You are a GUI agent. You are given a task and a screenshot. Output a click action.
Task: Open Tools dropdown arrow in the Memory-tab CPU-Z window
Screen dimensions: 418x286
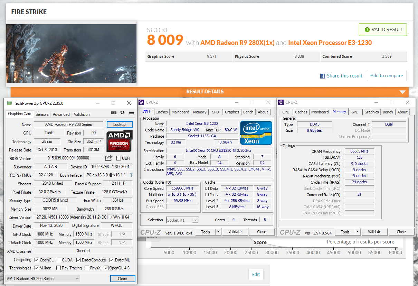click(x=358, y=232)
